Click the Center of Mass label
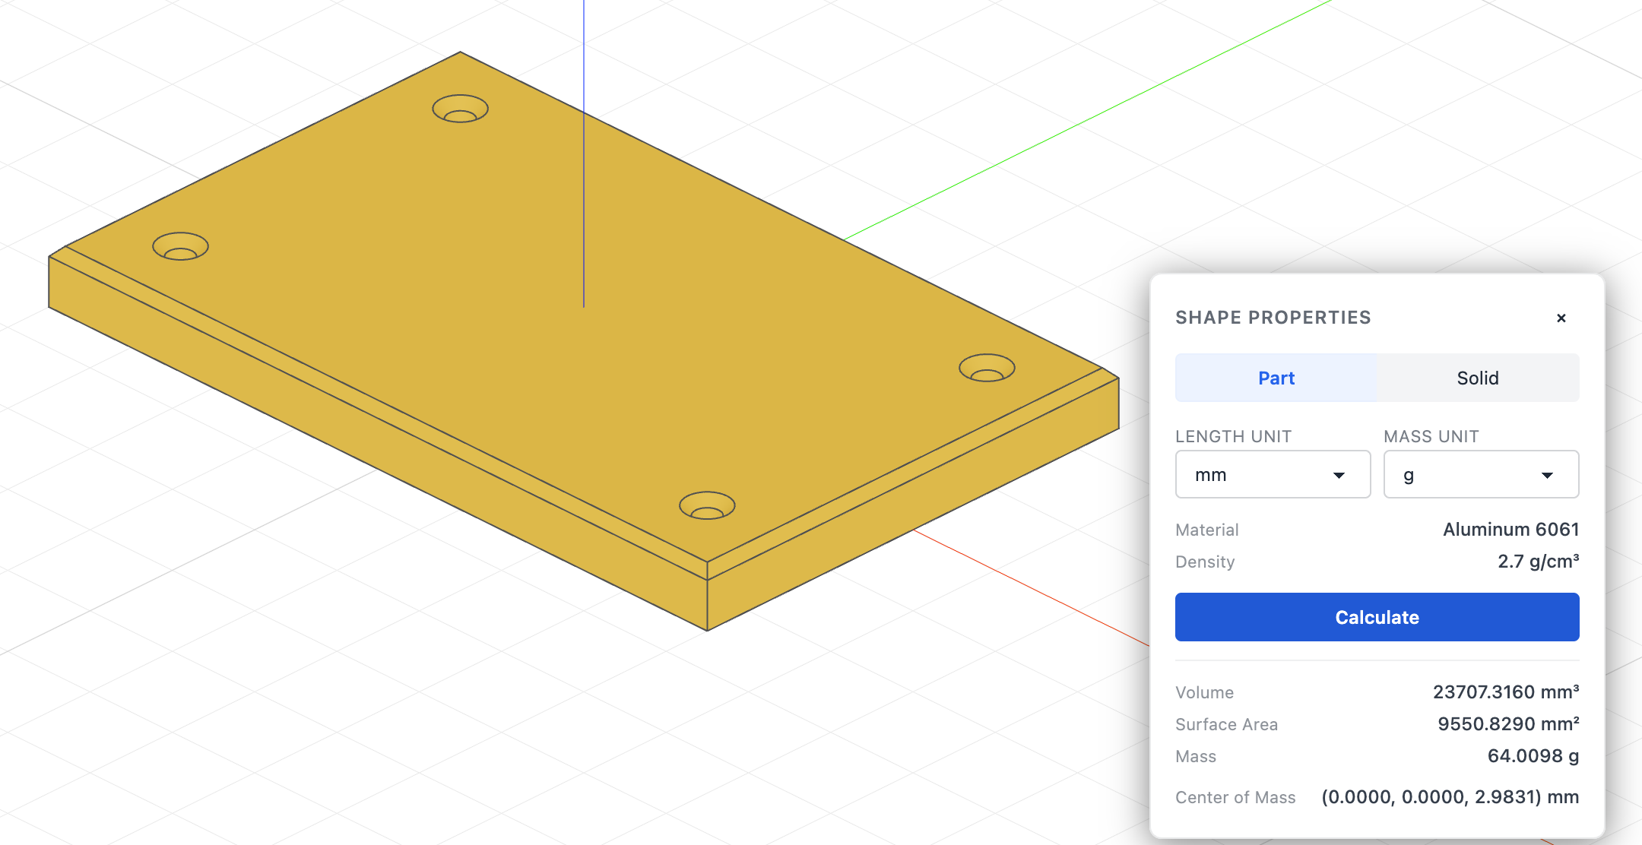 tap(1235, 797)
